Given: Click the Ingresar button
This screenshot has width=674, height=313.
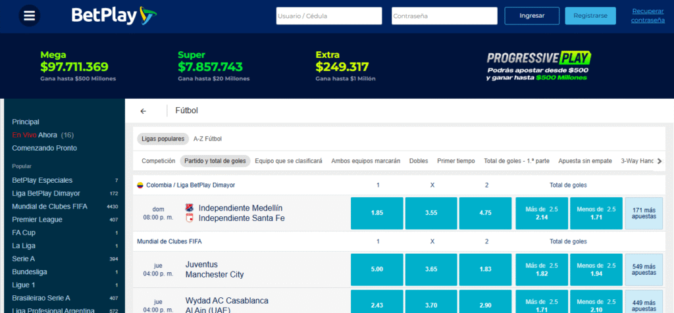Looking at the screenshot, I should pos(532,16).
